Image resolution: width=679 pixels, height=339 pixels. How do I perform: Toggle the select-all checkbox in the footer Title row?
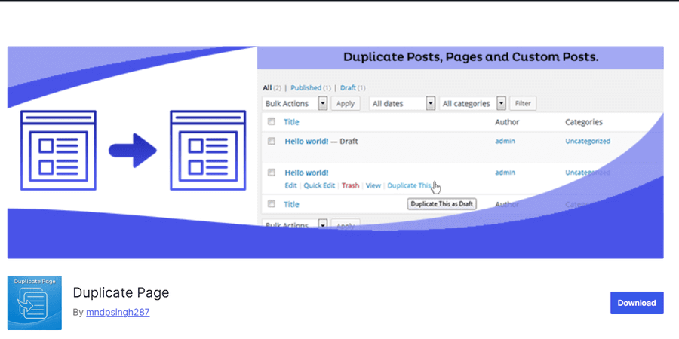click(272, 203)
